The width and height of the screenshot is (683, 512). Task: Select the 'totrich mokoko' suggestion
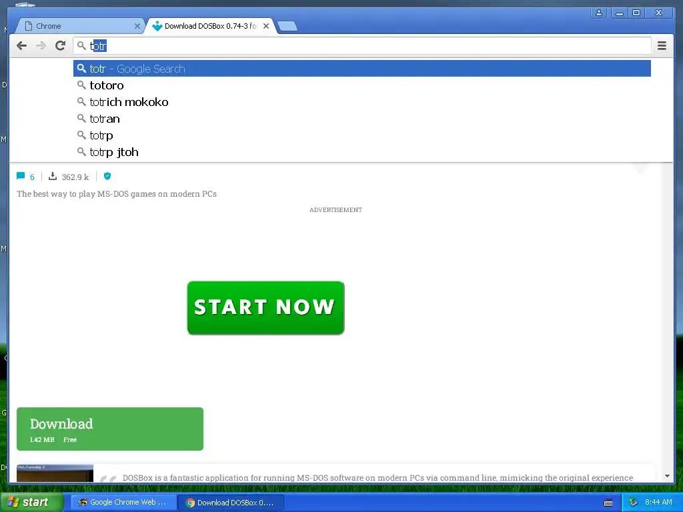click(362, 102)
